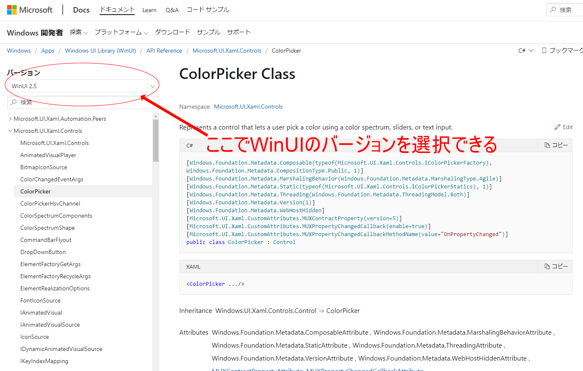The image size is (583, 371).
Task: Click the '<ColorPicker .../>' XAML text
Action: click(215, 284)
